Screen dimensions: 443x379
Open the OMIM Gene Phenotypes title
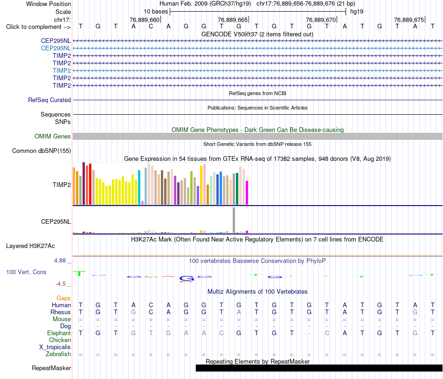click(x=257, y=130)
